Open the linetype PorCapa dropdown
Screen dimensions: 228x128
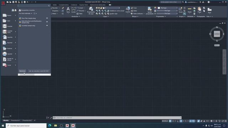(x=167, y=14)
